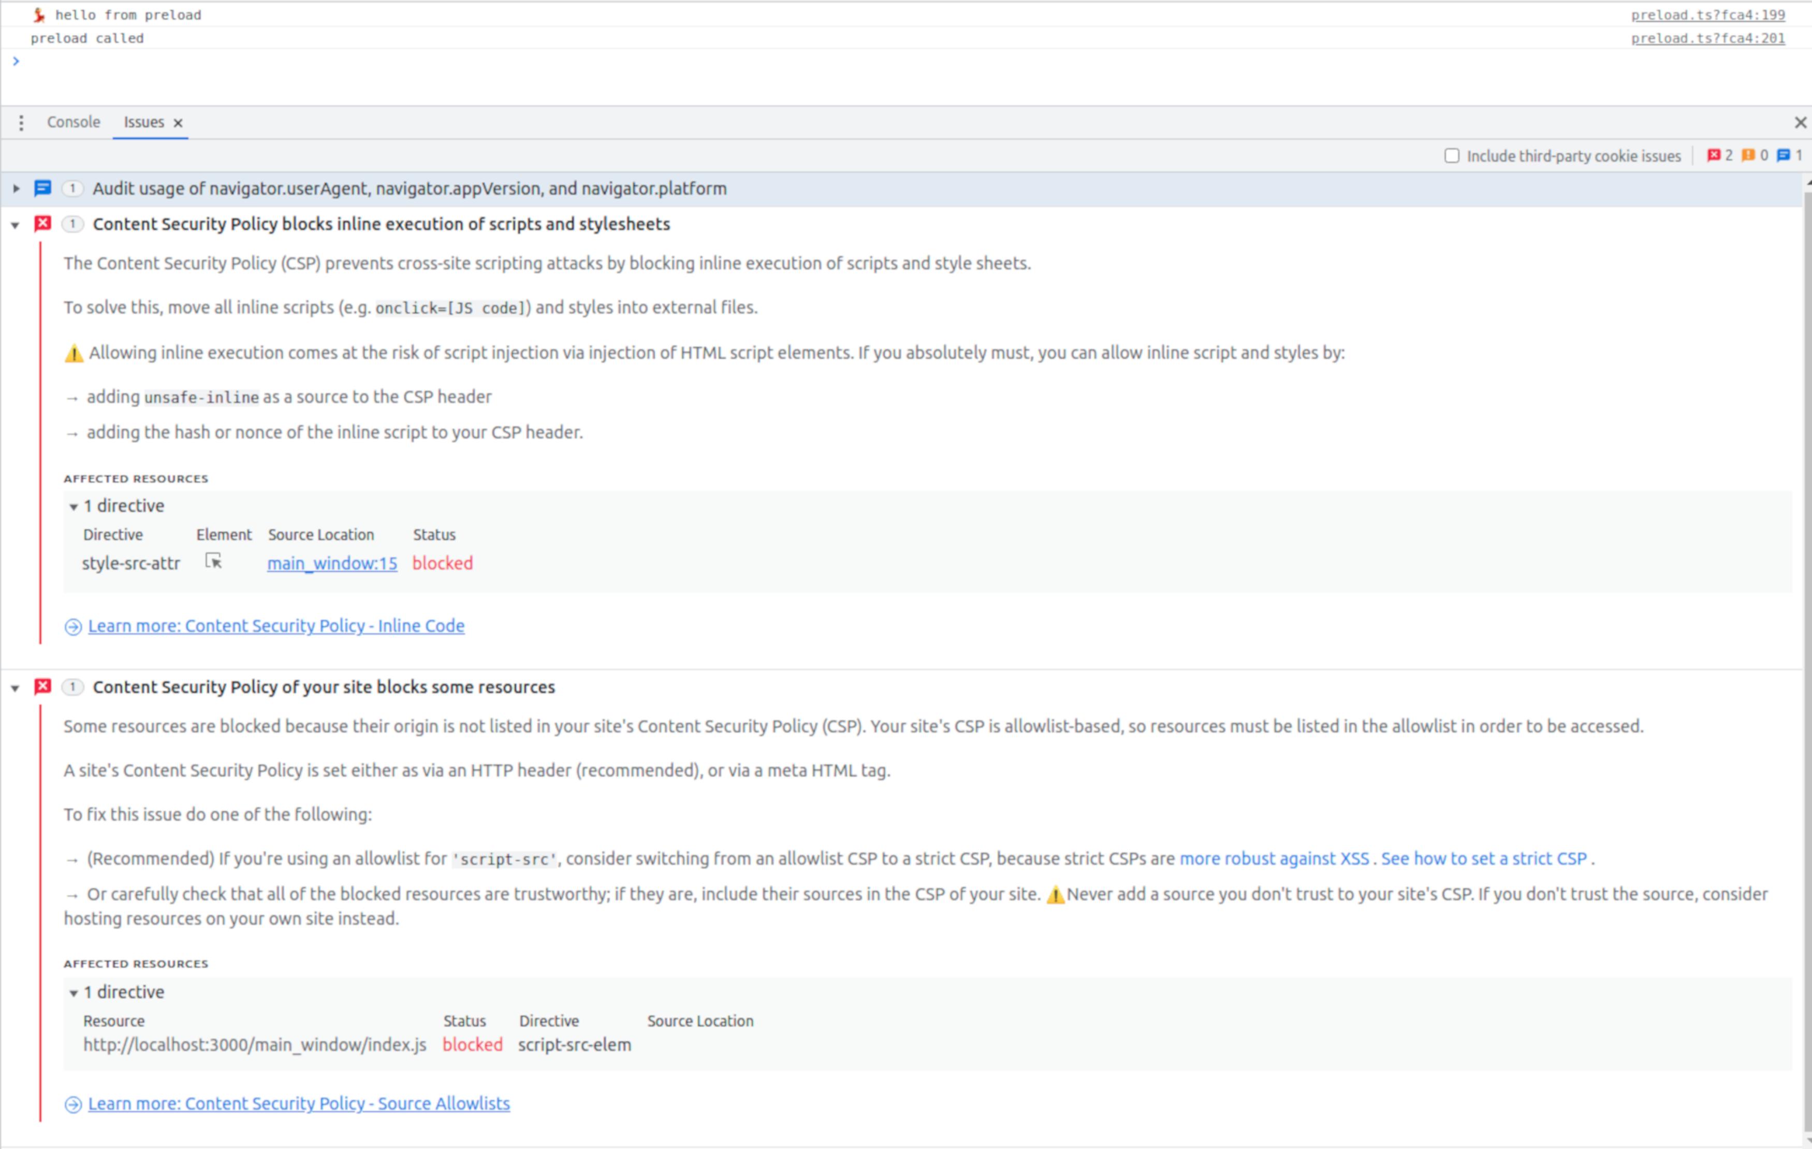
Task: Click the red page errors counter icon
Action: click(x=1714, y=156)
